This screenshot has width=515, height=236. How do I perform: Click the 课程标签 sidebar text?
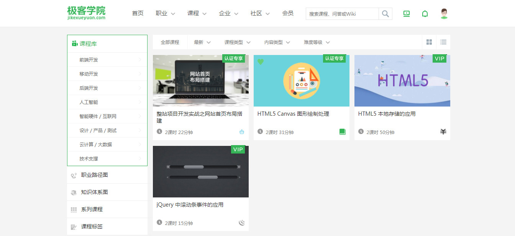click(x=92, y=226)
